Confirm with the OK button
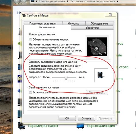The image size is (136, 134). 67,119
